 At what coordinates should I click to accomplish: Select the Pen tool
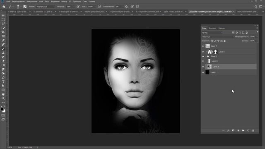coord(3,78)
